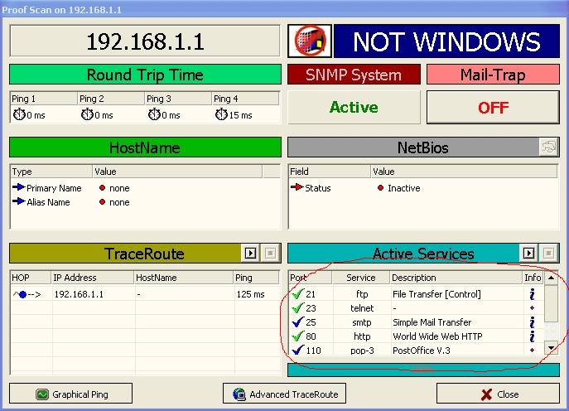Click Alias Name blue arrow icon
569x411 pixels.
tap(18, 201)
